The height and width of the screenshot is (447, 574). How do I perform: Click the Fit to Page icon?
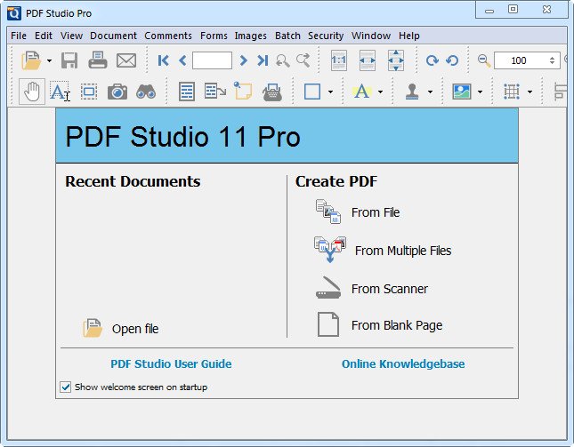pos(396,60)
